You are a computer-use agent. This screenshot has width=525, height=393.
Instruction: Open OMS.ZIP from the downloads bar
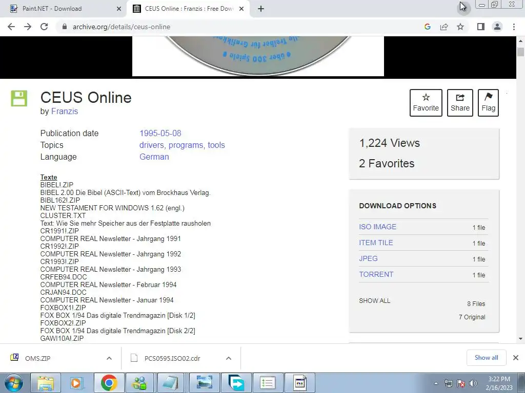[37, 358]
